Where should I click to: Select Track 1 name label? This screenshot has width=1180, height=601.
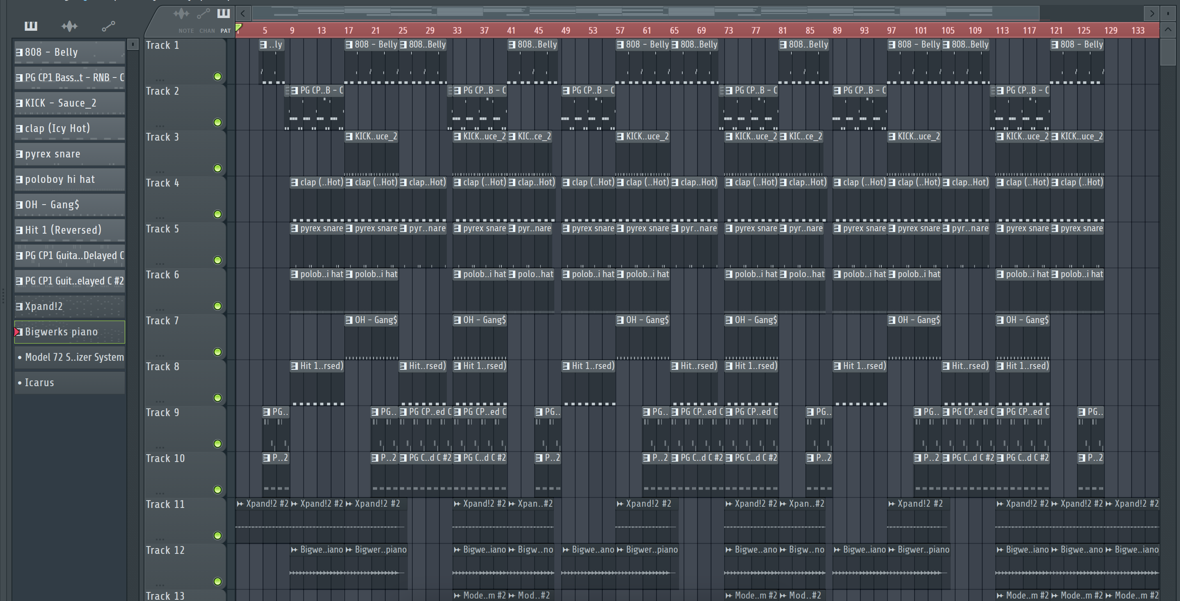click(x=162, y=46)
